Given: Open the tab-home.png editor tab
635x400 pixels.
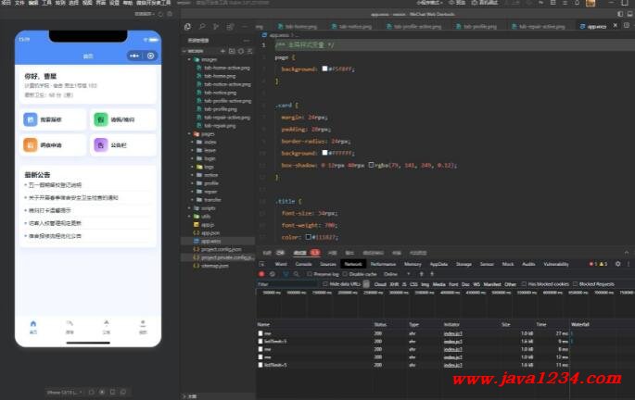Looking at the screenshot, I should pyautogui.click(x=298, y=27).
